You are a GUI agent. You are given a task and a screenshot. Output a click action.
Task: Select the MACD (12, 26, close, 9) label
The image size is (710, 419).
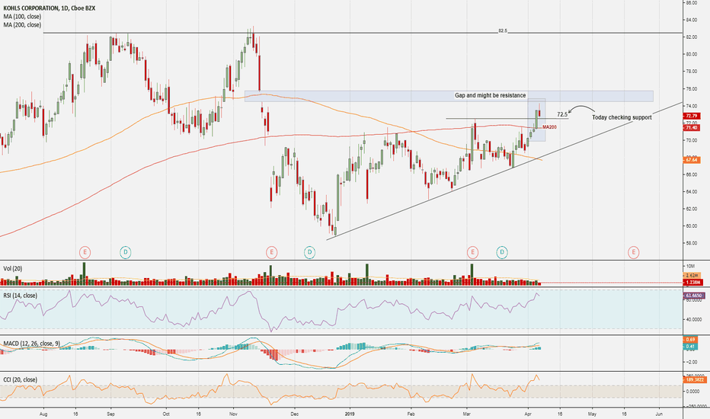(x=32, y=344)
